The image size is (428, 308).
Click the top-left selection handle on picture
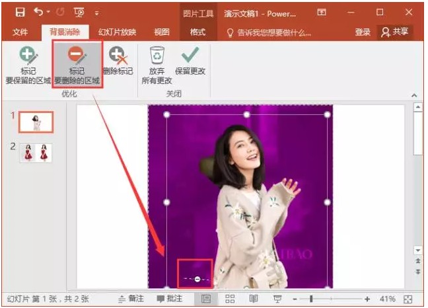(x=166, y=115)
